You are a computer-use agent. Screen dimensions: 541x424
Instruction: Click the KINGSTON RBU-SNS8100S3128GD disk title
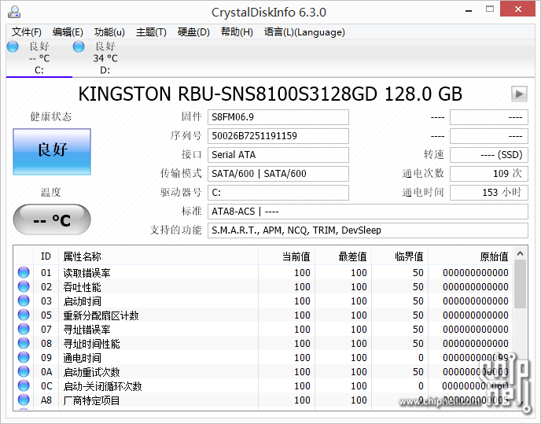[270, 94]
